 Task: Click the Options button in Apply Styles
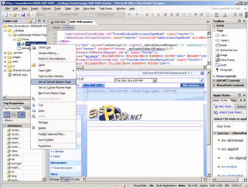pos(241,107)
